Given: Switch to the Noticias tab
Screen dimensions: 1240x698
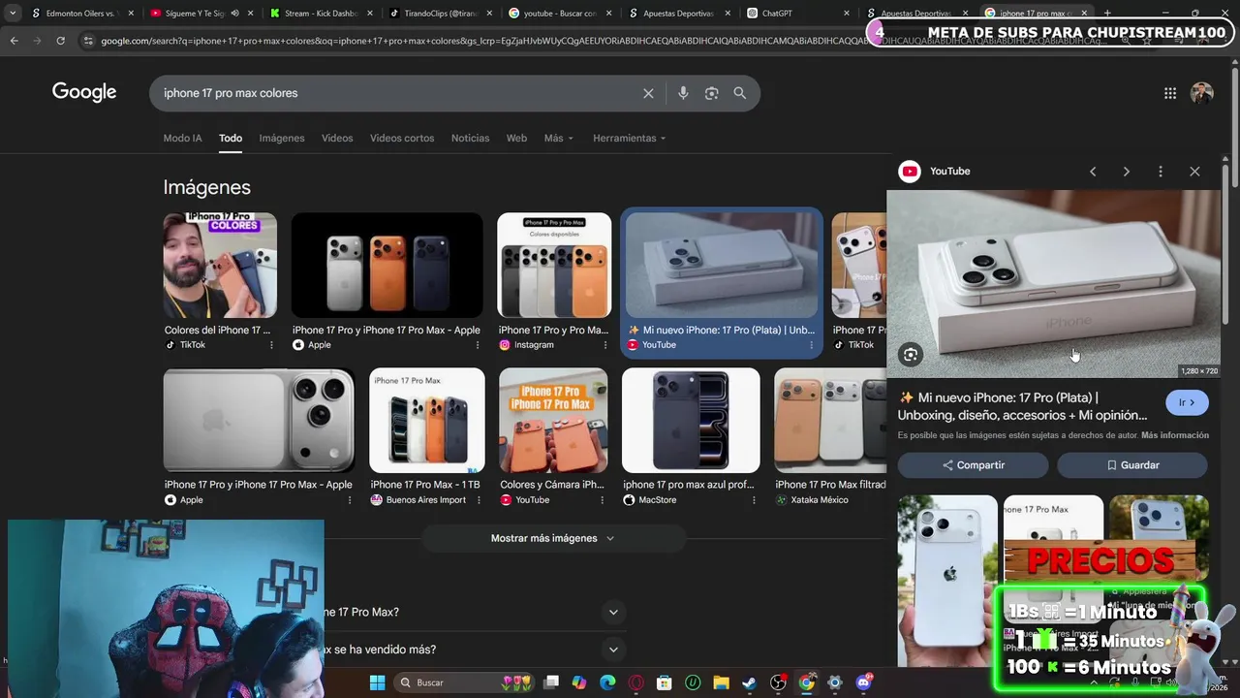Looking at the screenshot, I should point(470,139).
